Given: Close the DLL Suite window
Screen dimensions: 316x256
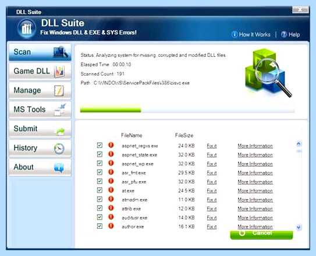Looking at the screenshot, I should 300,10.
